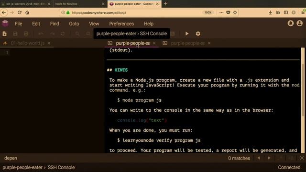Screen dimensions: 306x172
Task: Go to previous search match
Action: tap(259, 158)
